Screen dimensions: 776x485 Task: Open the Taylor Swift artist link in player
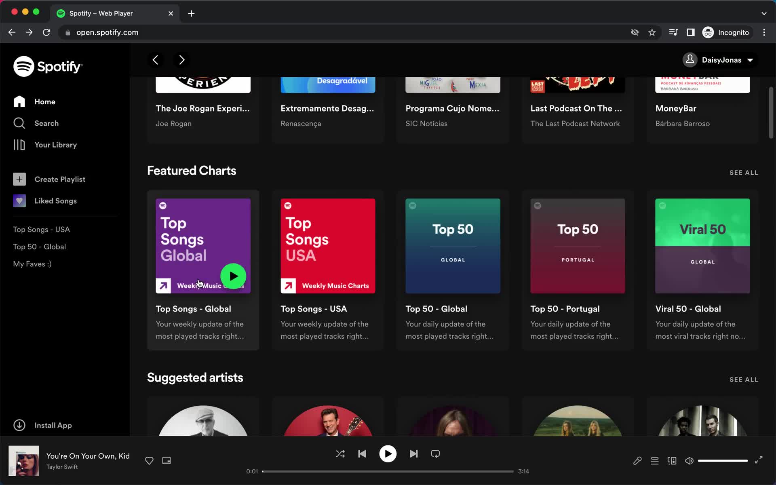pos(62,467)
